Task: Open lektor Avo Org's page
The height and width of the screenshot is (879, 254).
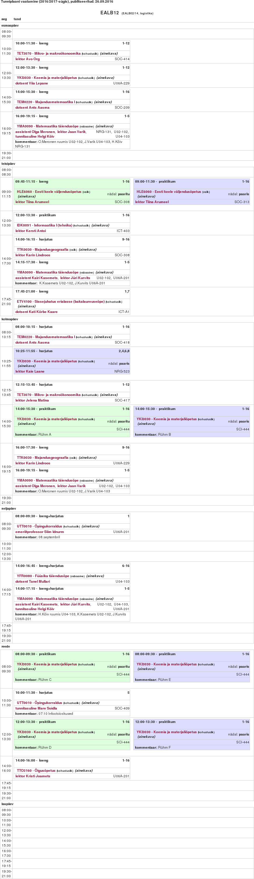Action: (28, 59)
